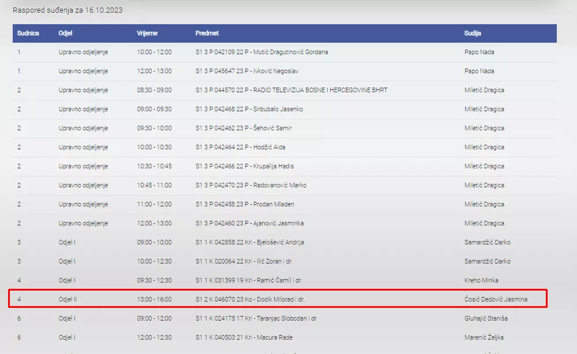Image resolution: width=577 pixels, height=354 pixels.
Task: Click the Predmet column header
Action: click(x=207, y=33)
